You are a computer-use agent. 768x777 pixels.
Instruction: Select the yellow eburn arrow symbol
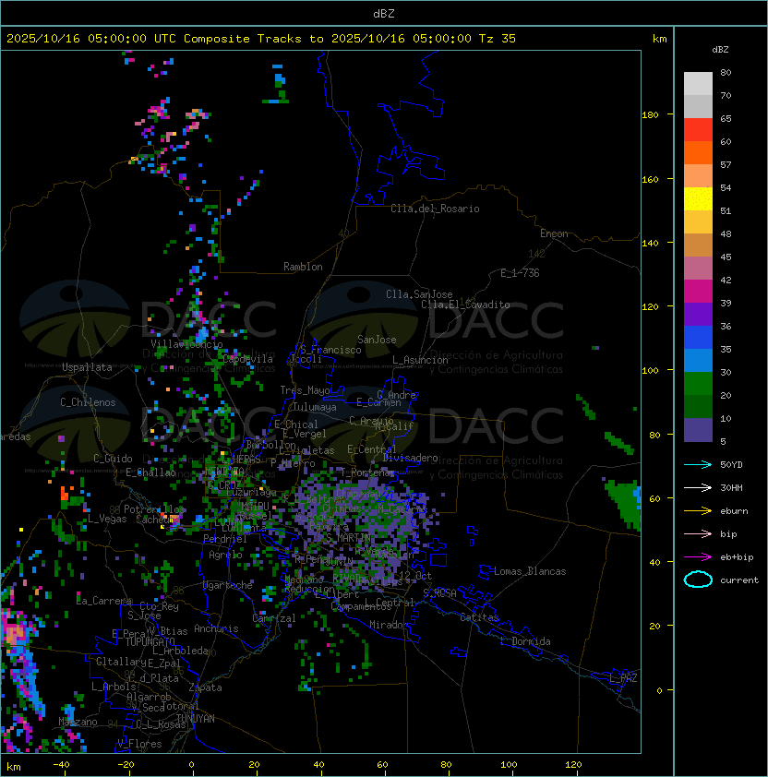(x=698, y=510)
